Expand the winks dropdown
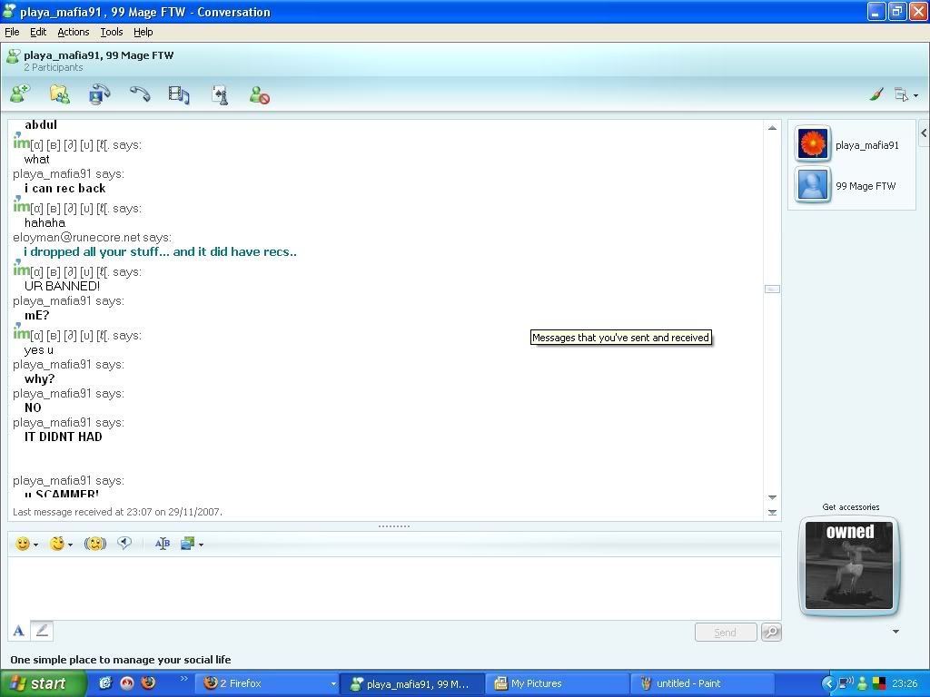The width and height of the screenshot is (930, 697). click(70, 545)
